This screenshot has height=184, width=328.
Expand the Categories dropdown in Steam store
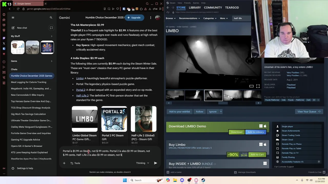(x=210, y=18)
